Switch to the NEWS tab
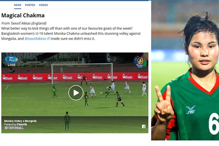The image size is (219, 146). (x=18, y=5)
